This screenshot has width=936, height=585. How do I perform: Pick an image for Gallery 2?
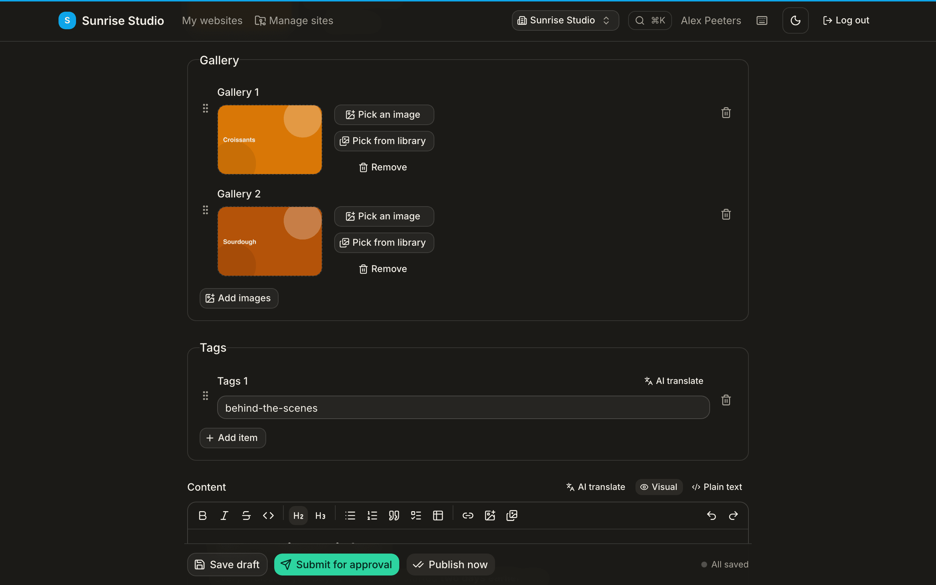pyautogui.click(x=384, y=216)
